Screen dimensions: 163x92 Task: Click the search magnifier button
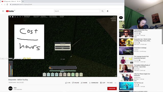click(x=102, y=11)
